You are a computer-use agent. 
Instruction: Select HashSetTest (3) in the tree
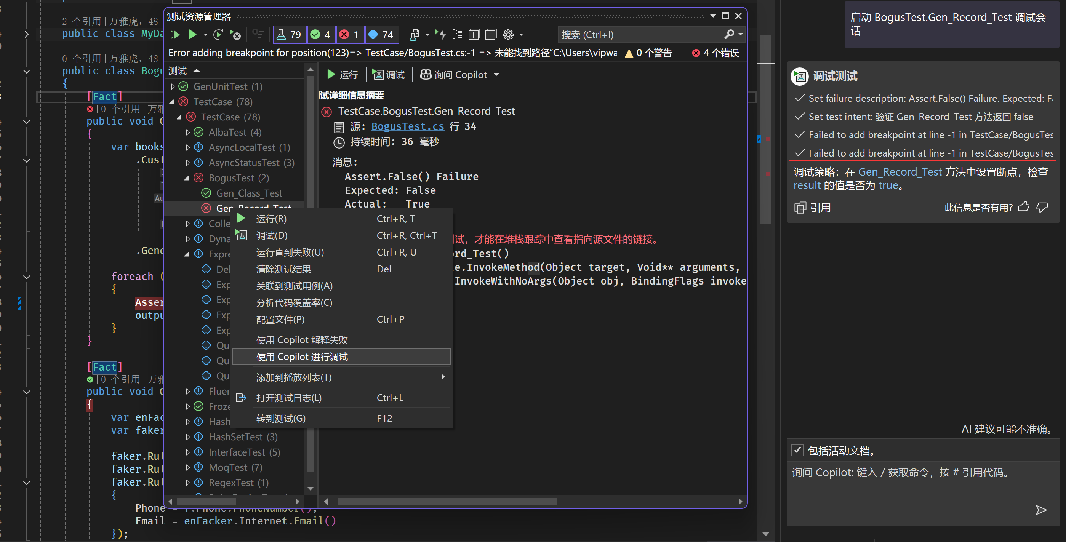pyautogui.click(x=243, y=437)
